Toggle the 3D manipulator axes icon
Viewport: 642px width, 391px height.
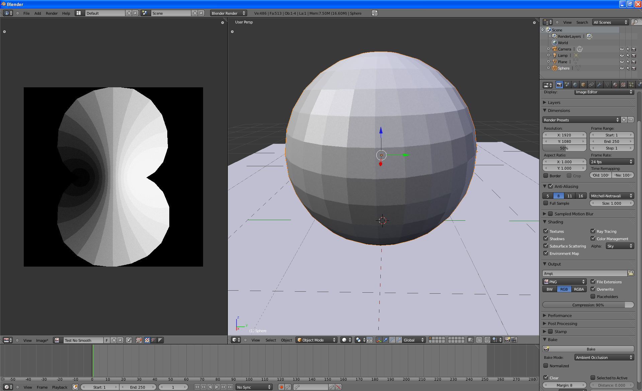tap(379, 340)
